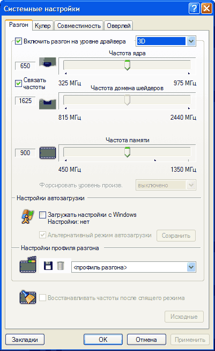Uncheck the Связать частоты checkbox

(x=18, y=84)
